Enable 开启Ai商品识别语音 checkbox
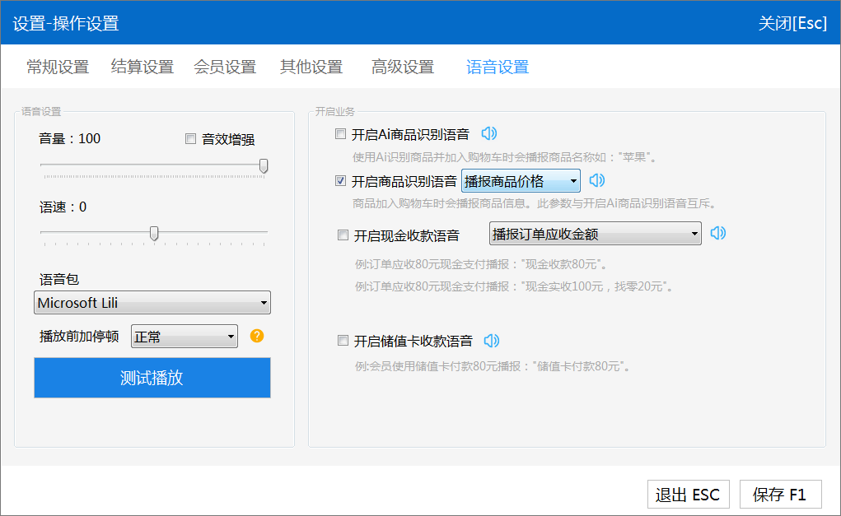 pos(341,134)
